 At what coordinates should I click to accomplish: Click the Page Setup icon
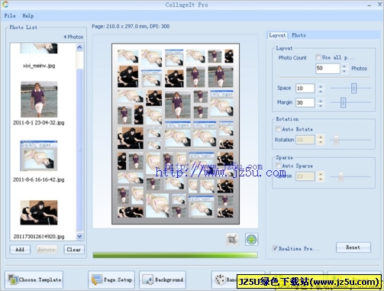(x=96, y=280)
